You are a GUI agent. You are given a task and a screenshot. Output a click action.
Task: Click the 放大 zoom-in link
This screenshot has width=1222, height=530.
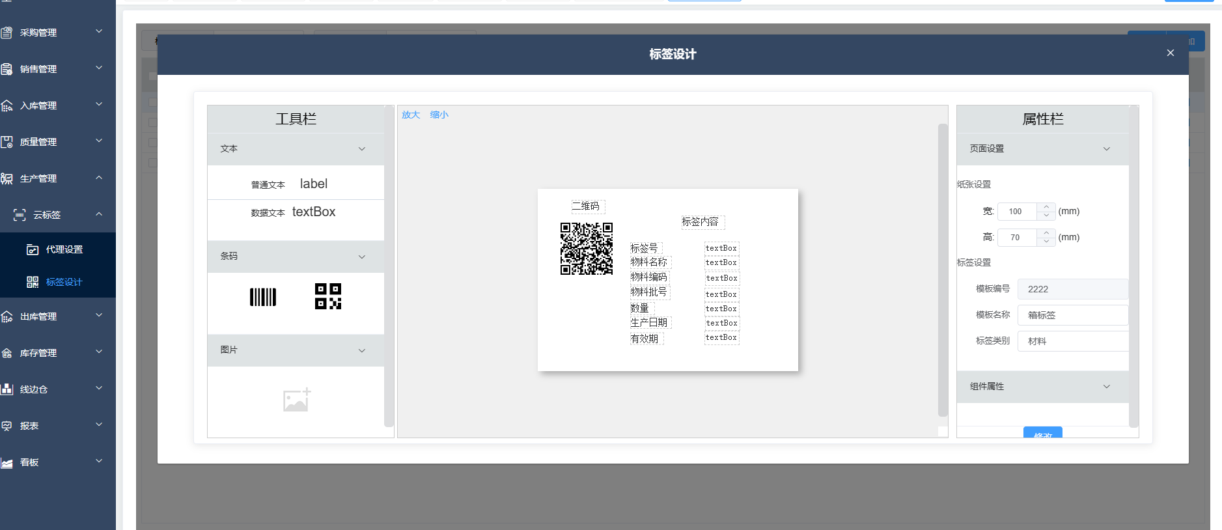(x=410, y=115)
